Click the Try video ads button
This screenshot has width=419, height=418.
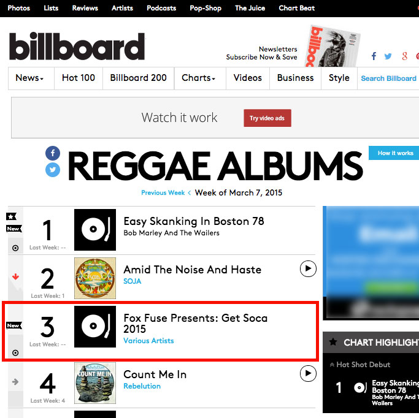click(x=267, y=118)
